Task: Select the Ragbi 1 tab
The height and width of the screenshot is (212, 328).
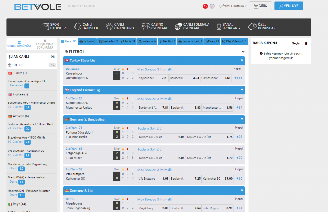Action: coord(212,41)
